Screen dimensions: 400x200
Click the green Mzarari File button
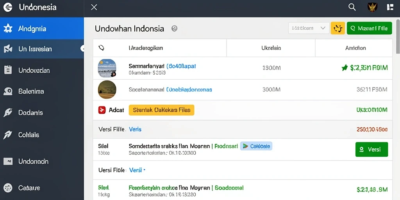[x=369, y=28]
